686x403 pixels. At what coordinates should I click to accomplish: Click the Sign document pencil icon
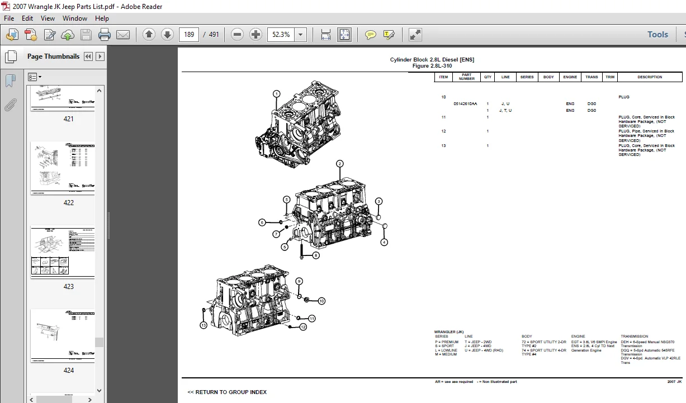[x=49, y=35]
